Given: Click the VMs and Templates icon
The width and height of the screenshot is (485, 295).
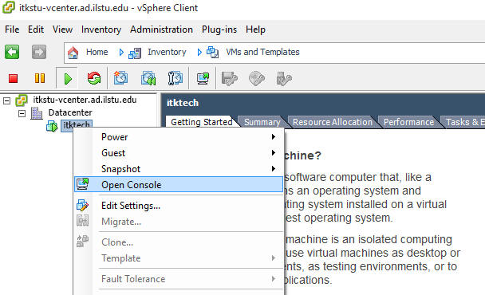Looking at the screenshot, I should 212,52.
